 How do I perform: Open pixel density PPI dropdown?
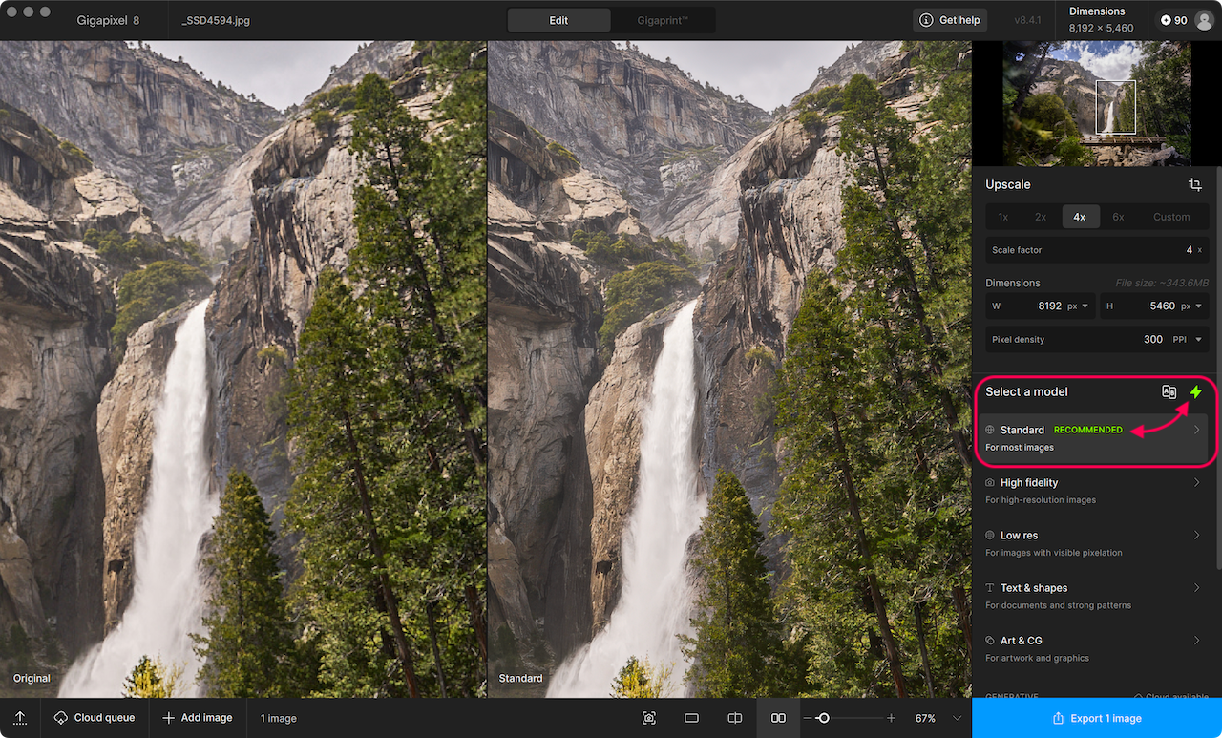pyautogui.click(x=1189, y=339)
